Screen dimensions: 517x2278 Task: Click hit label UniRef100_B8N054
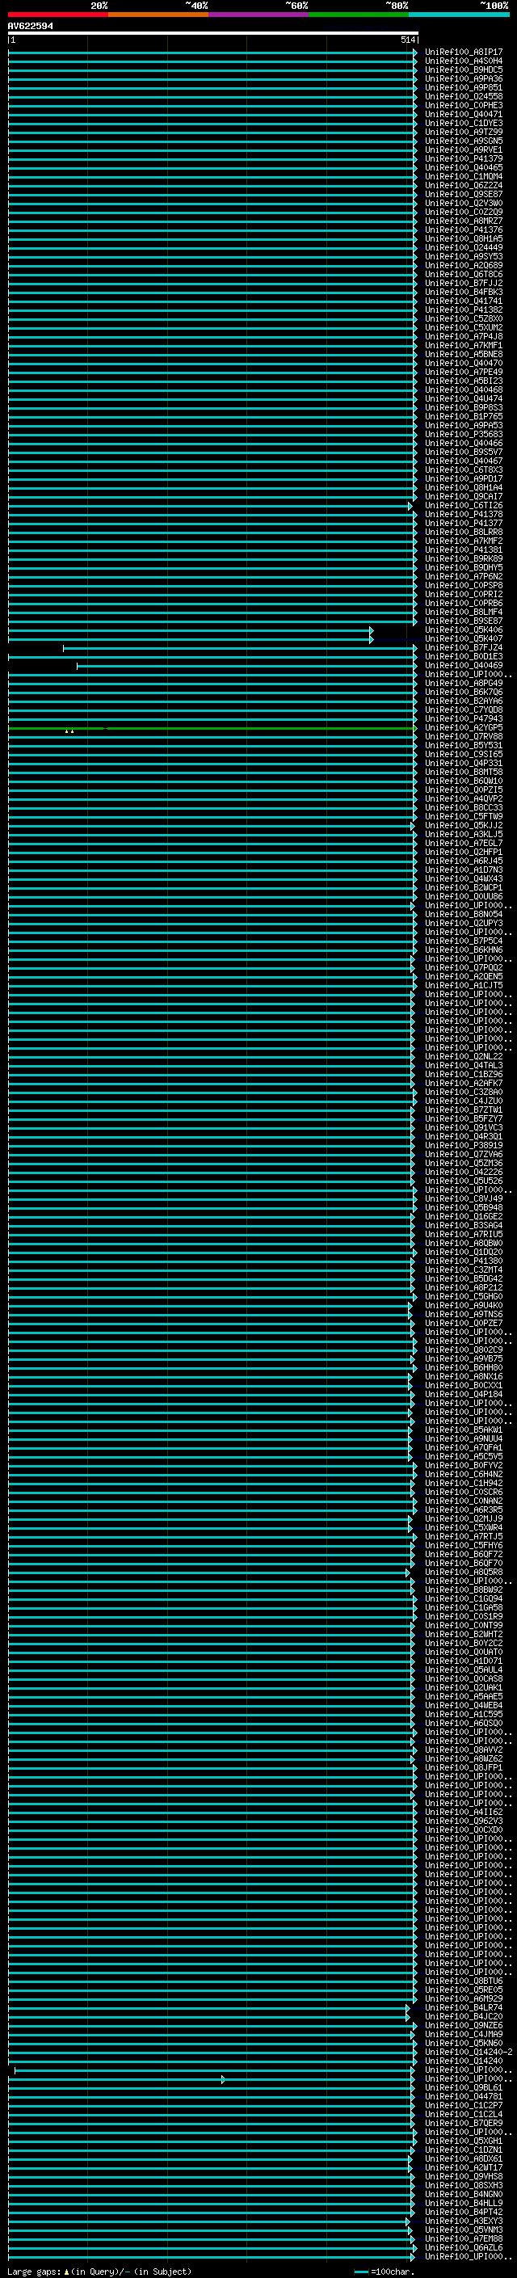(x=463, y=915)
